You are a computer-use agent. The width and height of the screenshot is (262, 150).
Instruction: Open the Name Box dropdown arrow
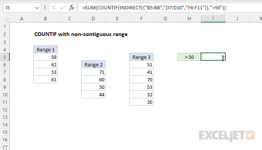(x=36, y=7)
